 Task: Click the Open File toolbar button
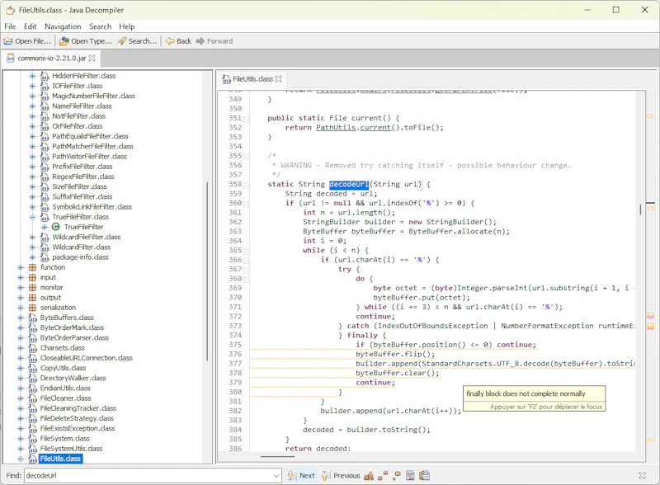(27, 41)
